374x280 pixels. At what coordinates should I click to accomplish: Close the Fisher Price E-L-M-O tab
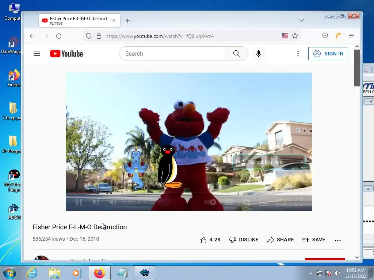(114, 20)
